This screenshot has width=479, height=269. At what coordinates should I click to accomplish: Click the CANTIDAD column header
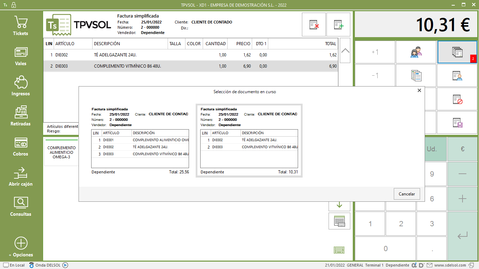[x=215, y=44]
